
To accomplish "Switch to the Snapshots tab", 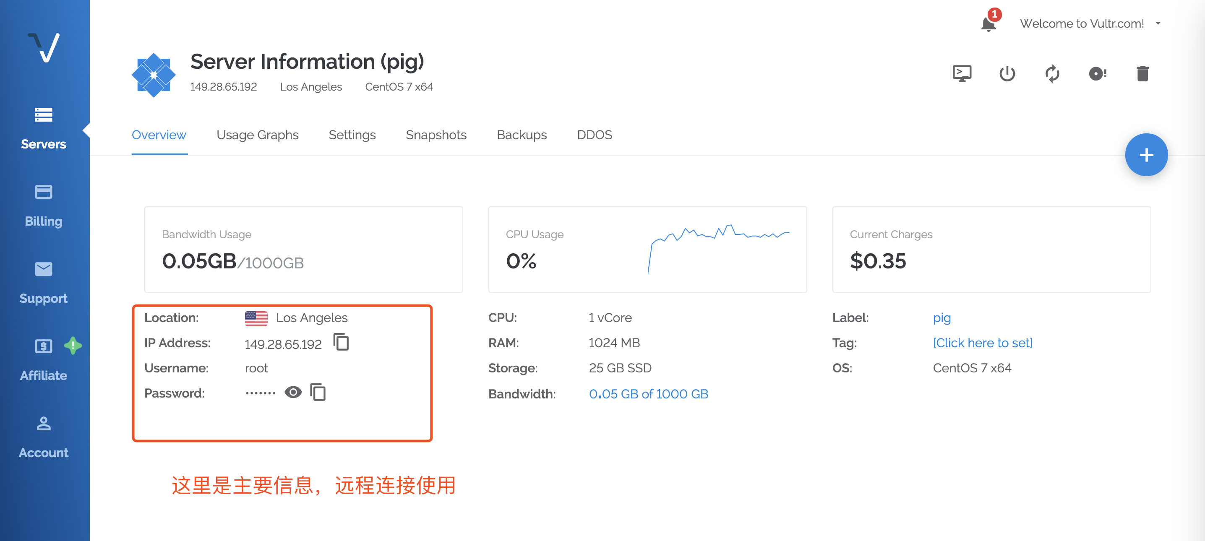I will pyautogui.click(x=436, y=135).
